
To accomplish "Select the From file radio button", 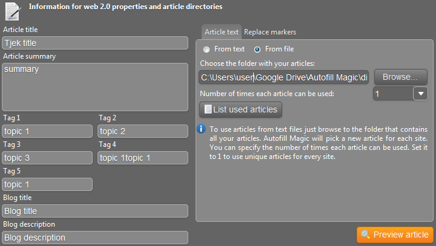I will [257, 50].
